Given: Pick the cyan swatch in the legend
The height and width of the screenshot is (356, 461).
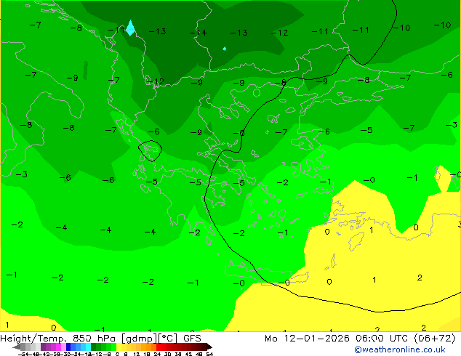Looking at the screenshot, I should pyautogui.click(x=89, y=347).
